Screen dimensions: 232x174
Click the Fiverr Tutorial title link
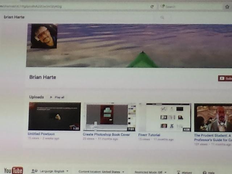tap(149, 135)
